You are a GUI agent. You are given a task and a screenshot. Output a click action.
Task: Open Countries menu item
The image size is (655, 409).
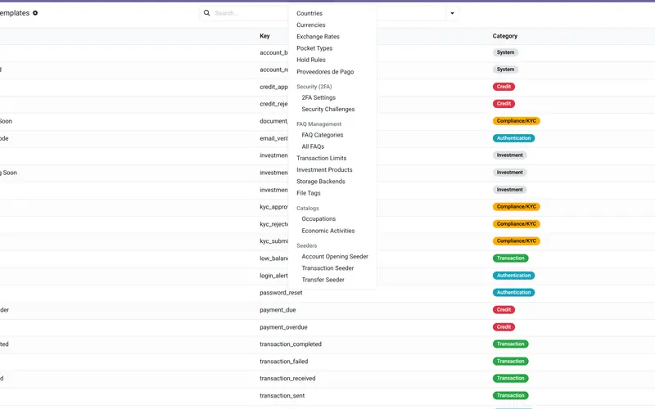pos(309,13)
